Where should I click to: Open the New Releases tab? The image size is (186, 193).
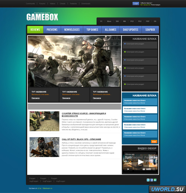click(72, 30)
